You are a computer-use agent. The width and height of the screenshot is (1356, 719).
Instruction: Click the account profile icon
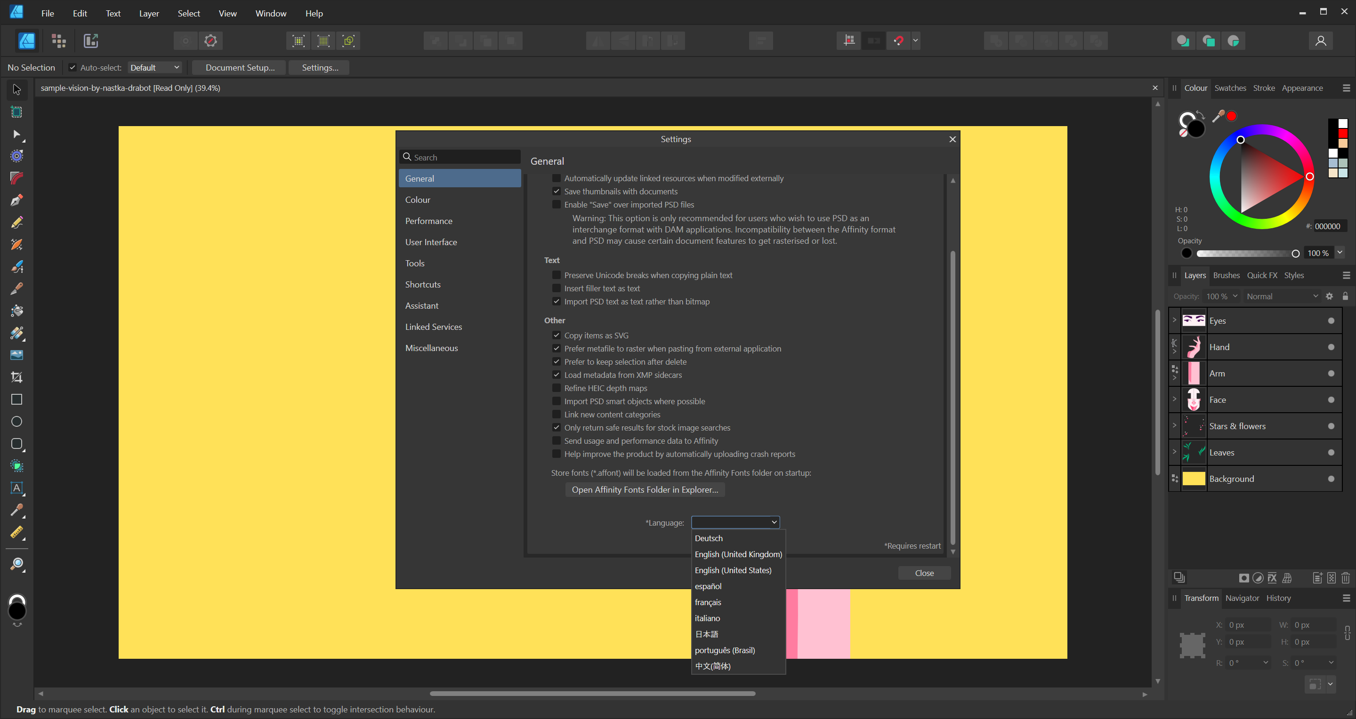coord(1320,40)
